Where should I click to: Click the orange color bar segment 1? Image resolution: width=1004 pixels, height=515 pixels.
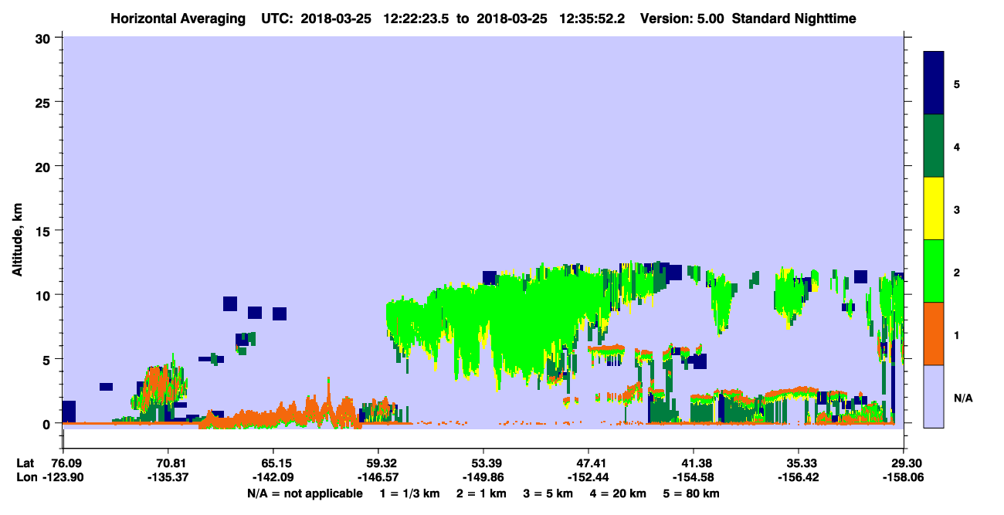pyautogui.click(x=934, y=334)
